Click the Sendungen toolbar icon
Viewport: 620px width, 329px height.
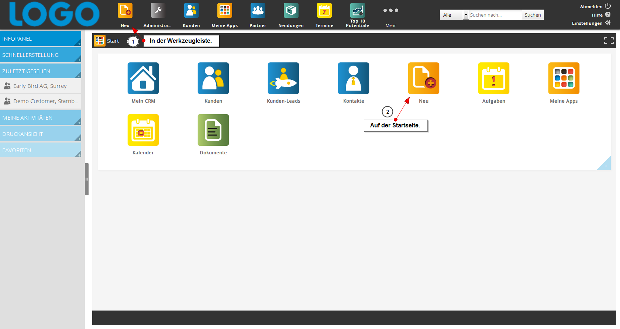click(x=291, y=11)
